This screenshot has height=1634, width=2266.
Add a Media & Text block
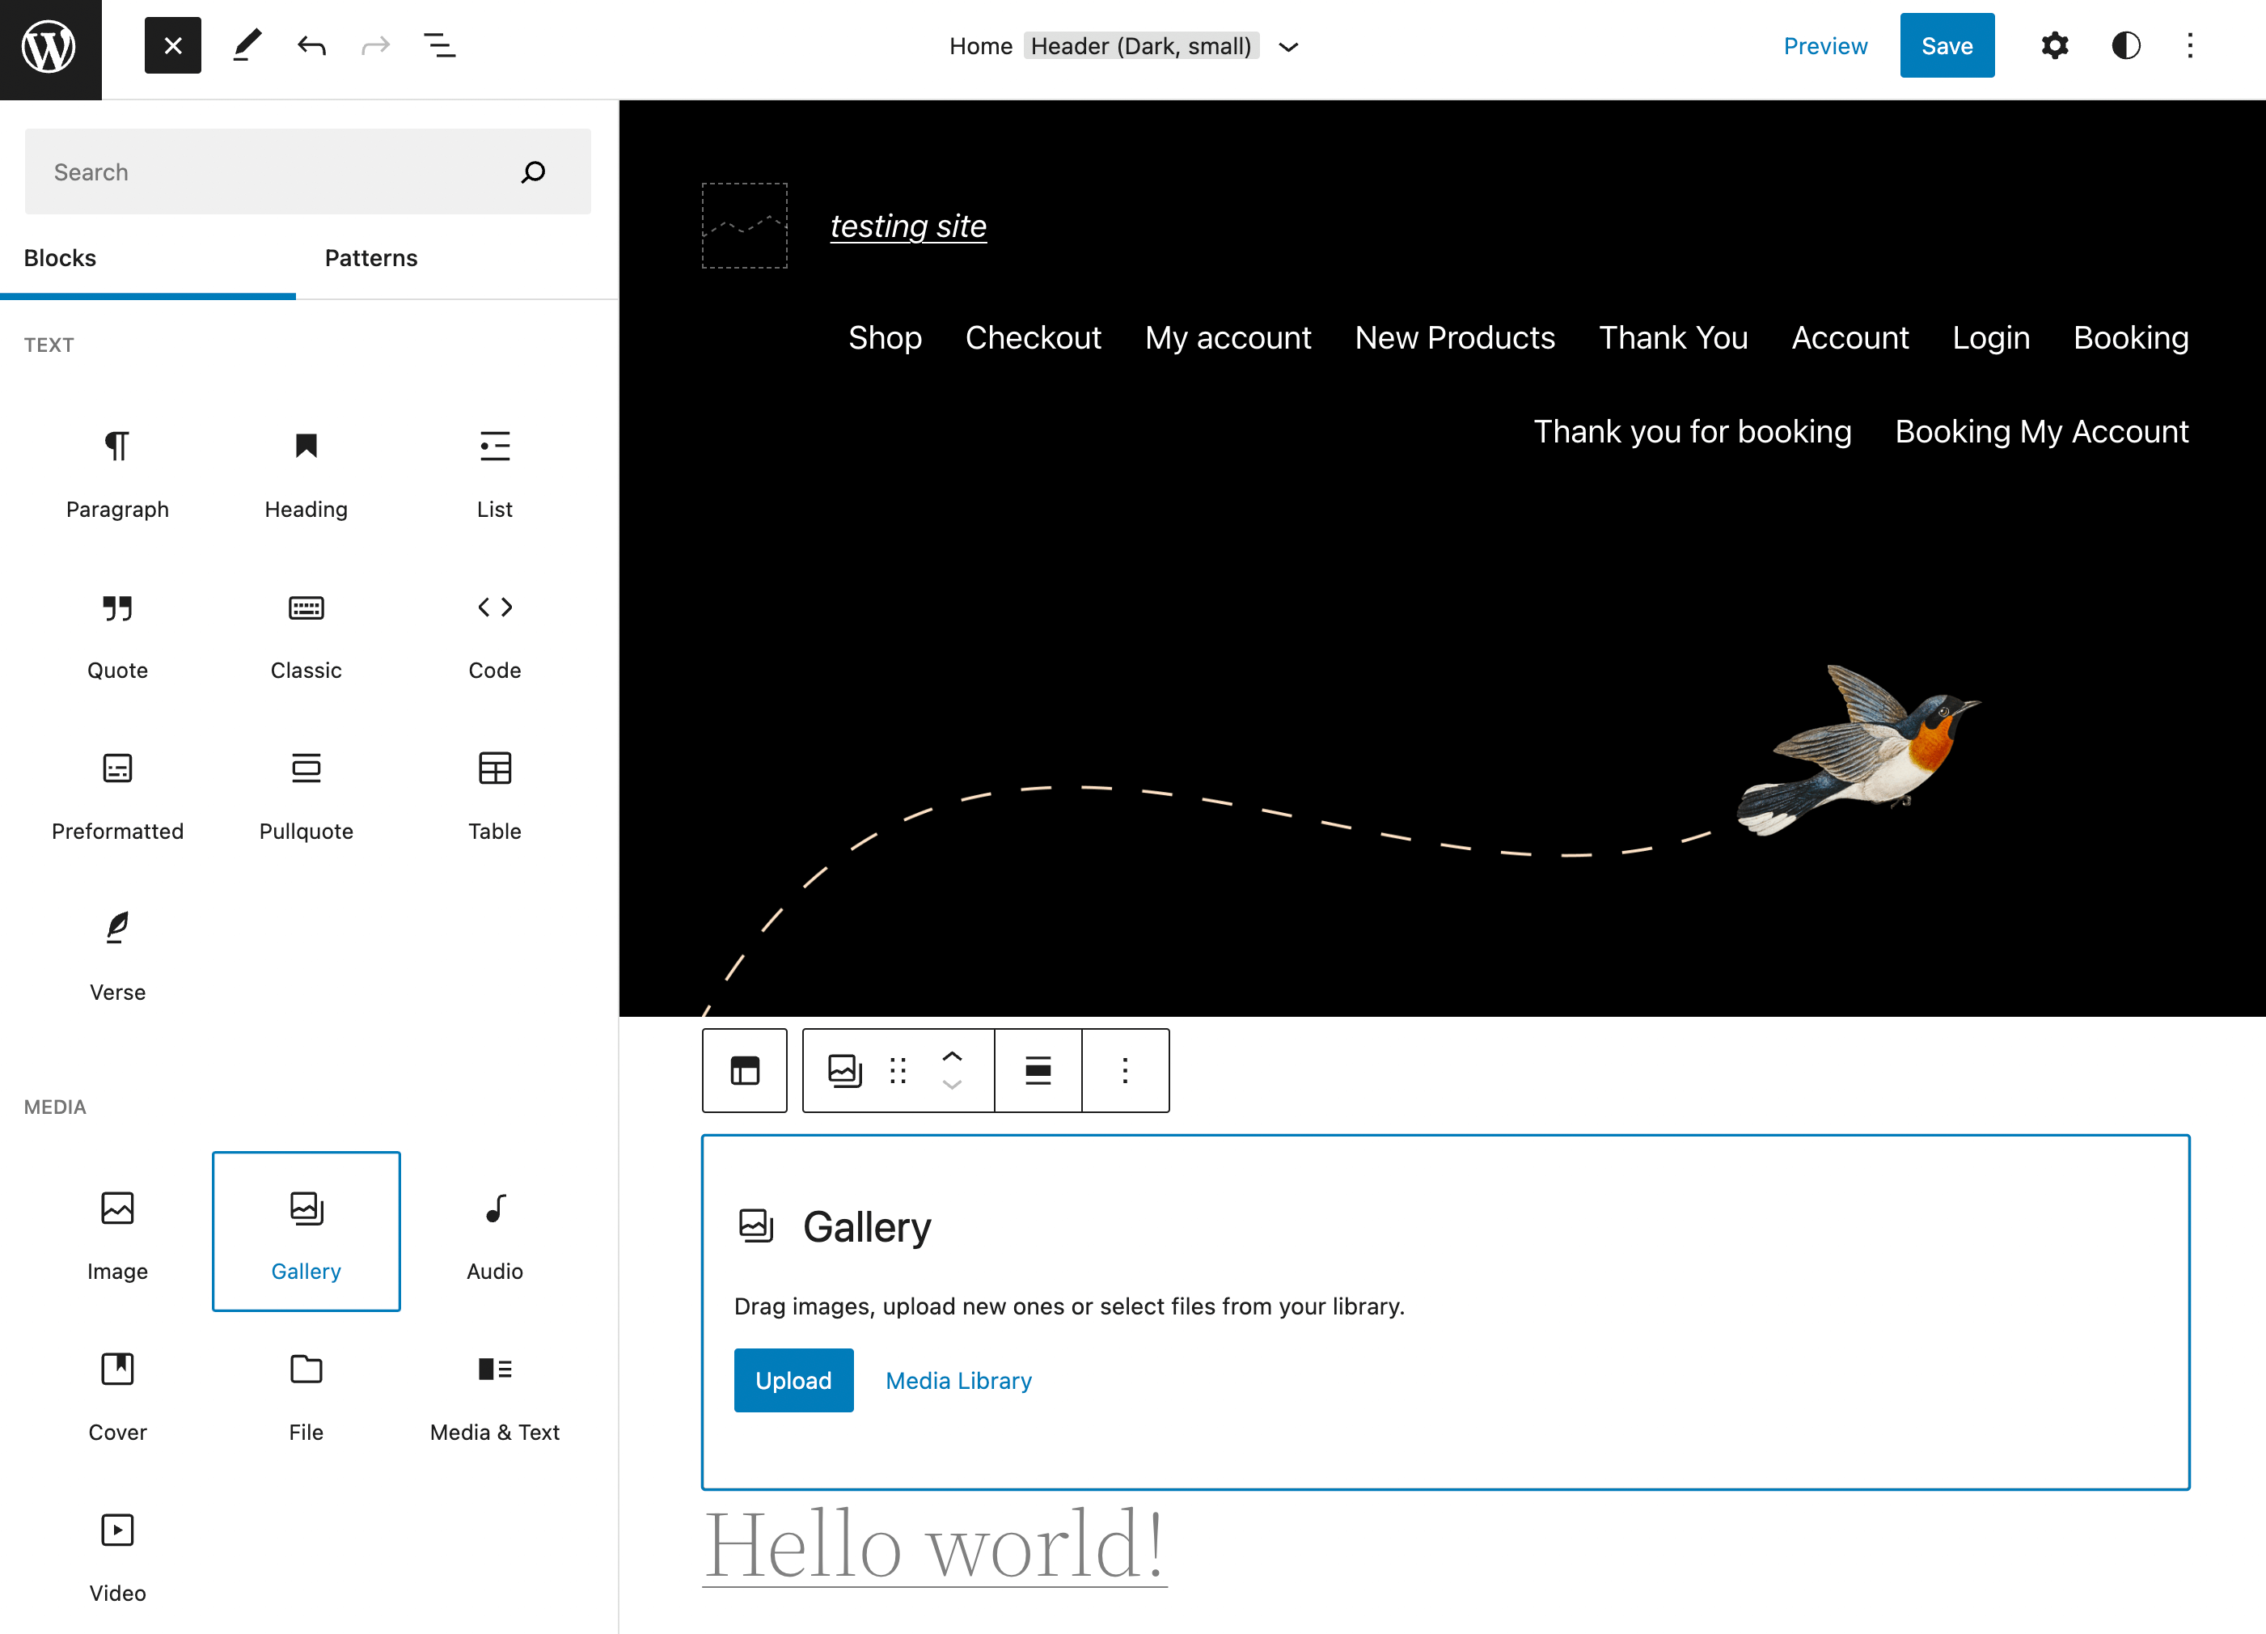[495, 1395]
